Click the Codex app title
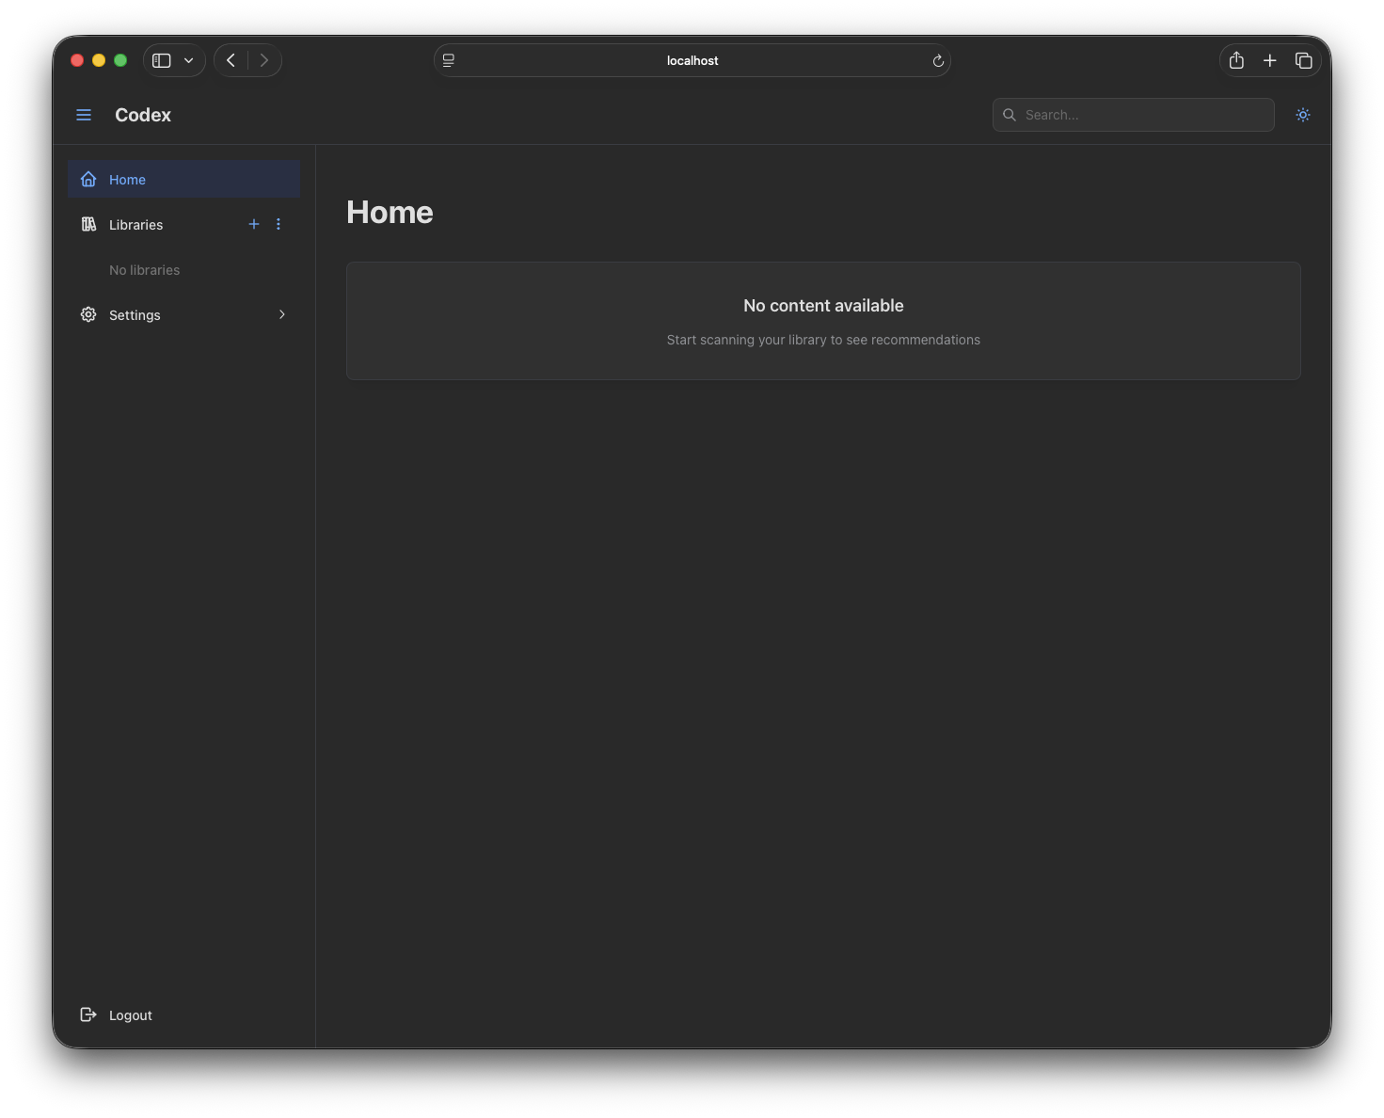1384x1118 pixels. pos(143,114)
